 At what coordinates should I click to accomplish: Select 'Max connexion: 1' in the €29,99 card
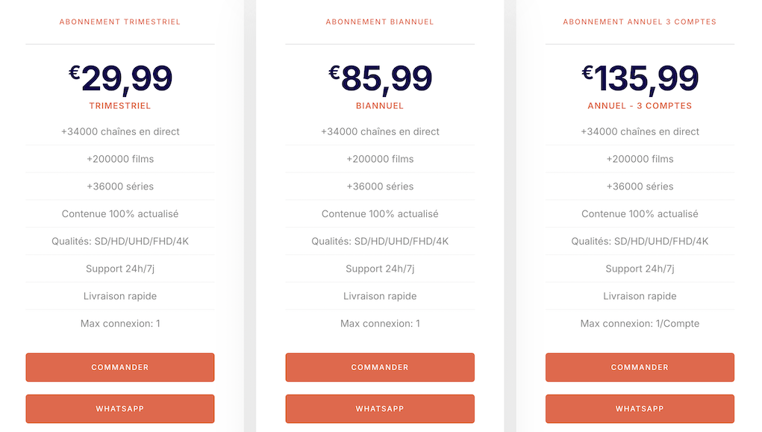[120, 324]
